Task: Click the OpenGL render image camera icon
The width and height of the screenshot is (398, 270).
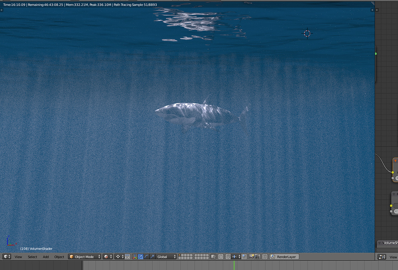Action: [x=251, y=256]
